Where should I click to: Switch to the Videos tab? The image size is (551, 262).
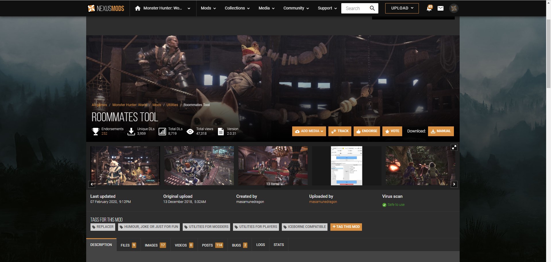184,245
